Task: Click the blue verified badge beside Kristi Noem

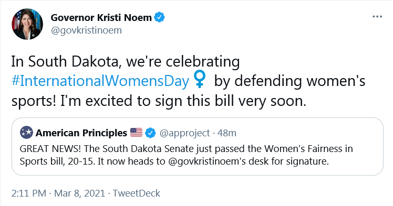Action: 159,17
